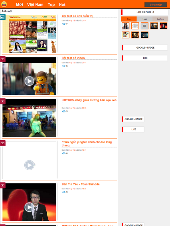Screen dimensions: 170x226
Task: Open the white placeholder sidebar thumbnail
Action: pos(135,26)
